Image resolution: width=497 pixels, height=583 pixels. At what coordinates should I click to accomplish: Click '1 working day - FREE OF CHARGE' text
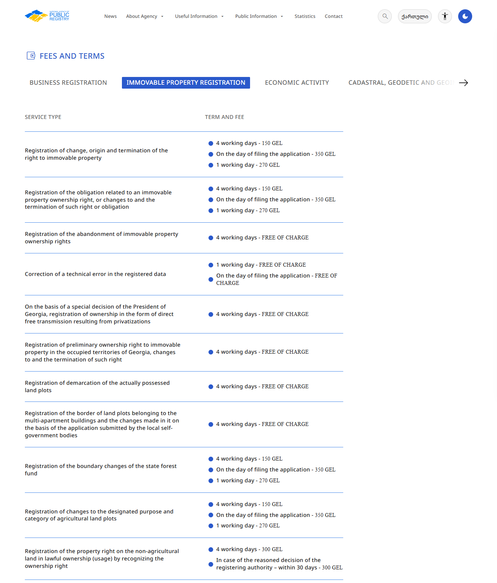pyautogui.click(x=261, y=265)
